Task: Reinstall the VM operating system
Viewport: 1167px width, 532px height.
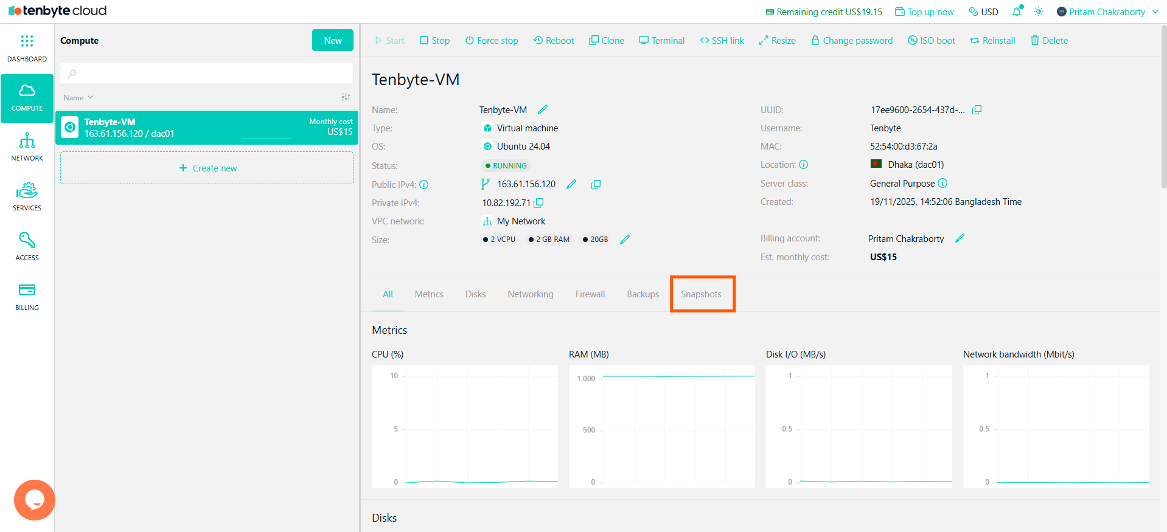Action: point(992,41)
